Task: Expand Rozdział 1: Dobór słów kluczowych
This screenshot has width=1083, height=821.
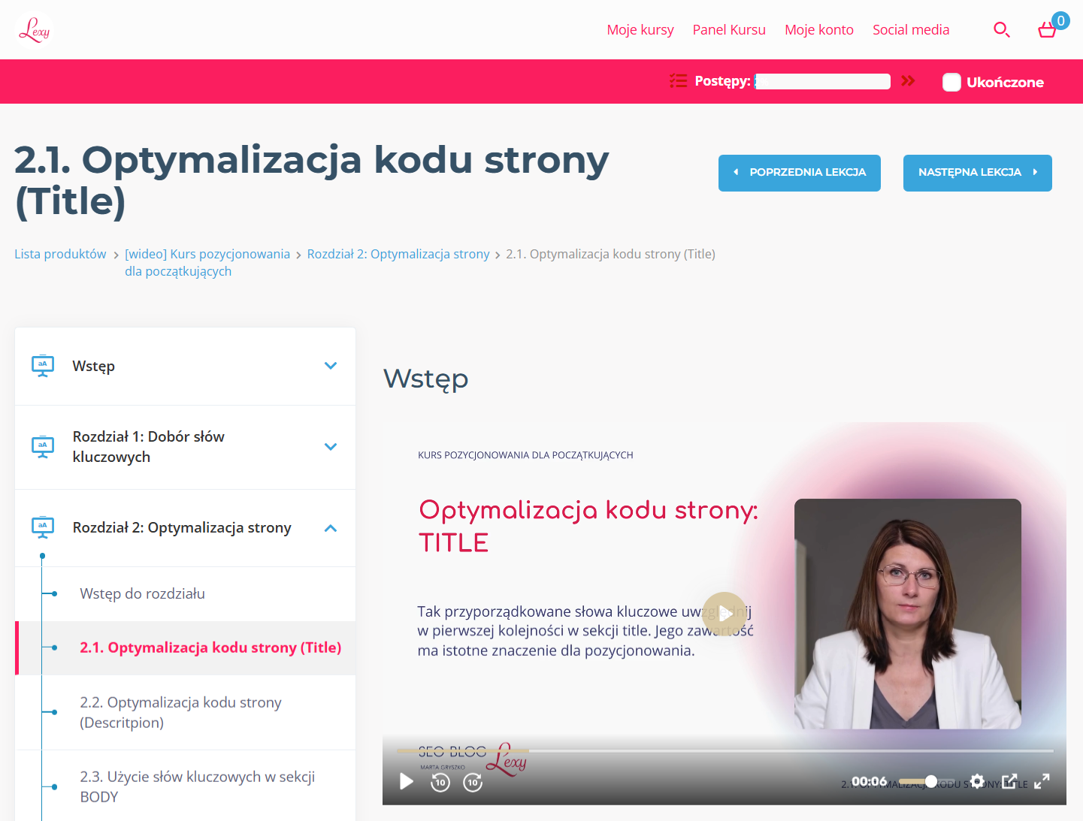Action: tap(330, 447)
